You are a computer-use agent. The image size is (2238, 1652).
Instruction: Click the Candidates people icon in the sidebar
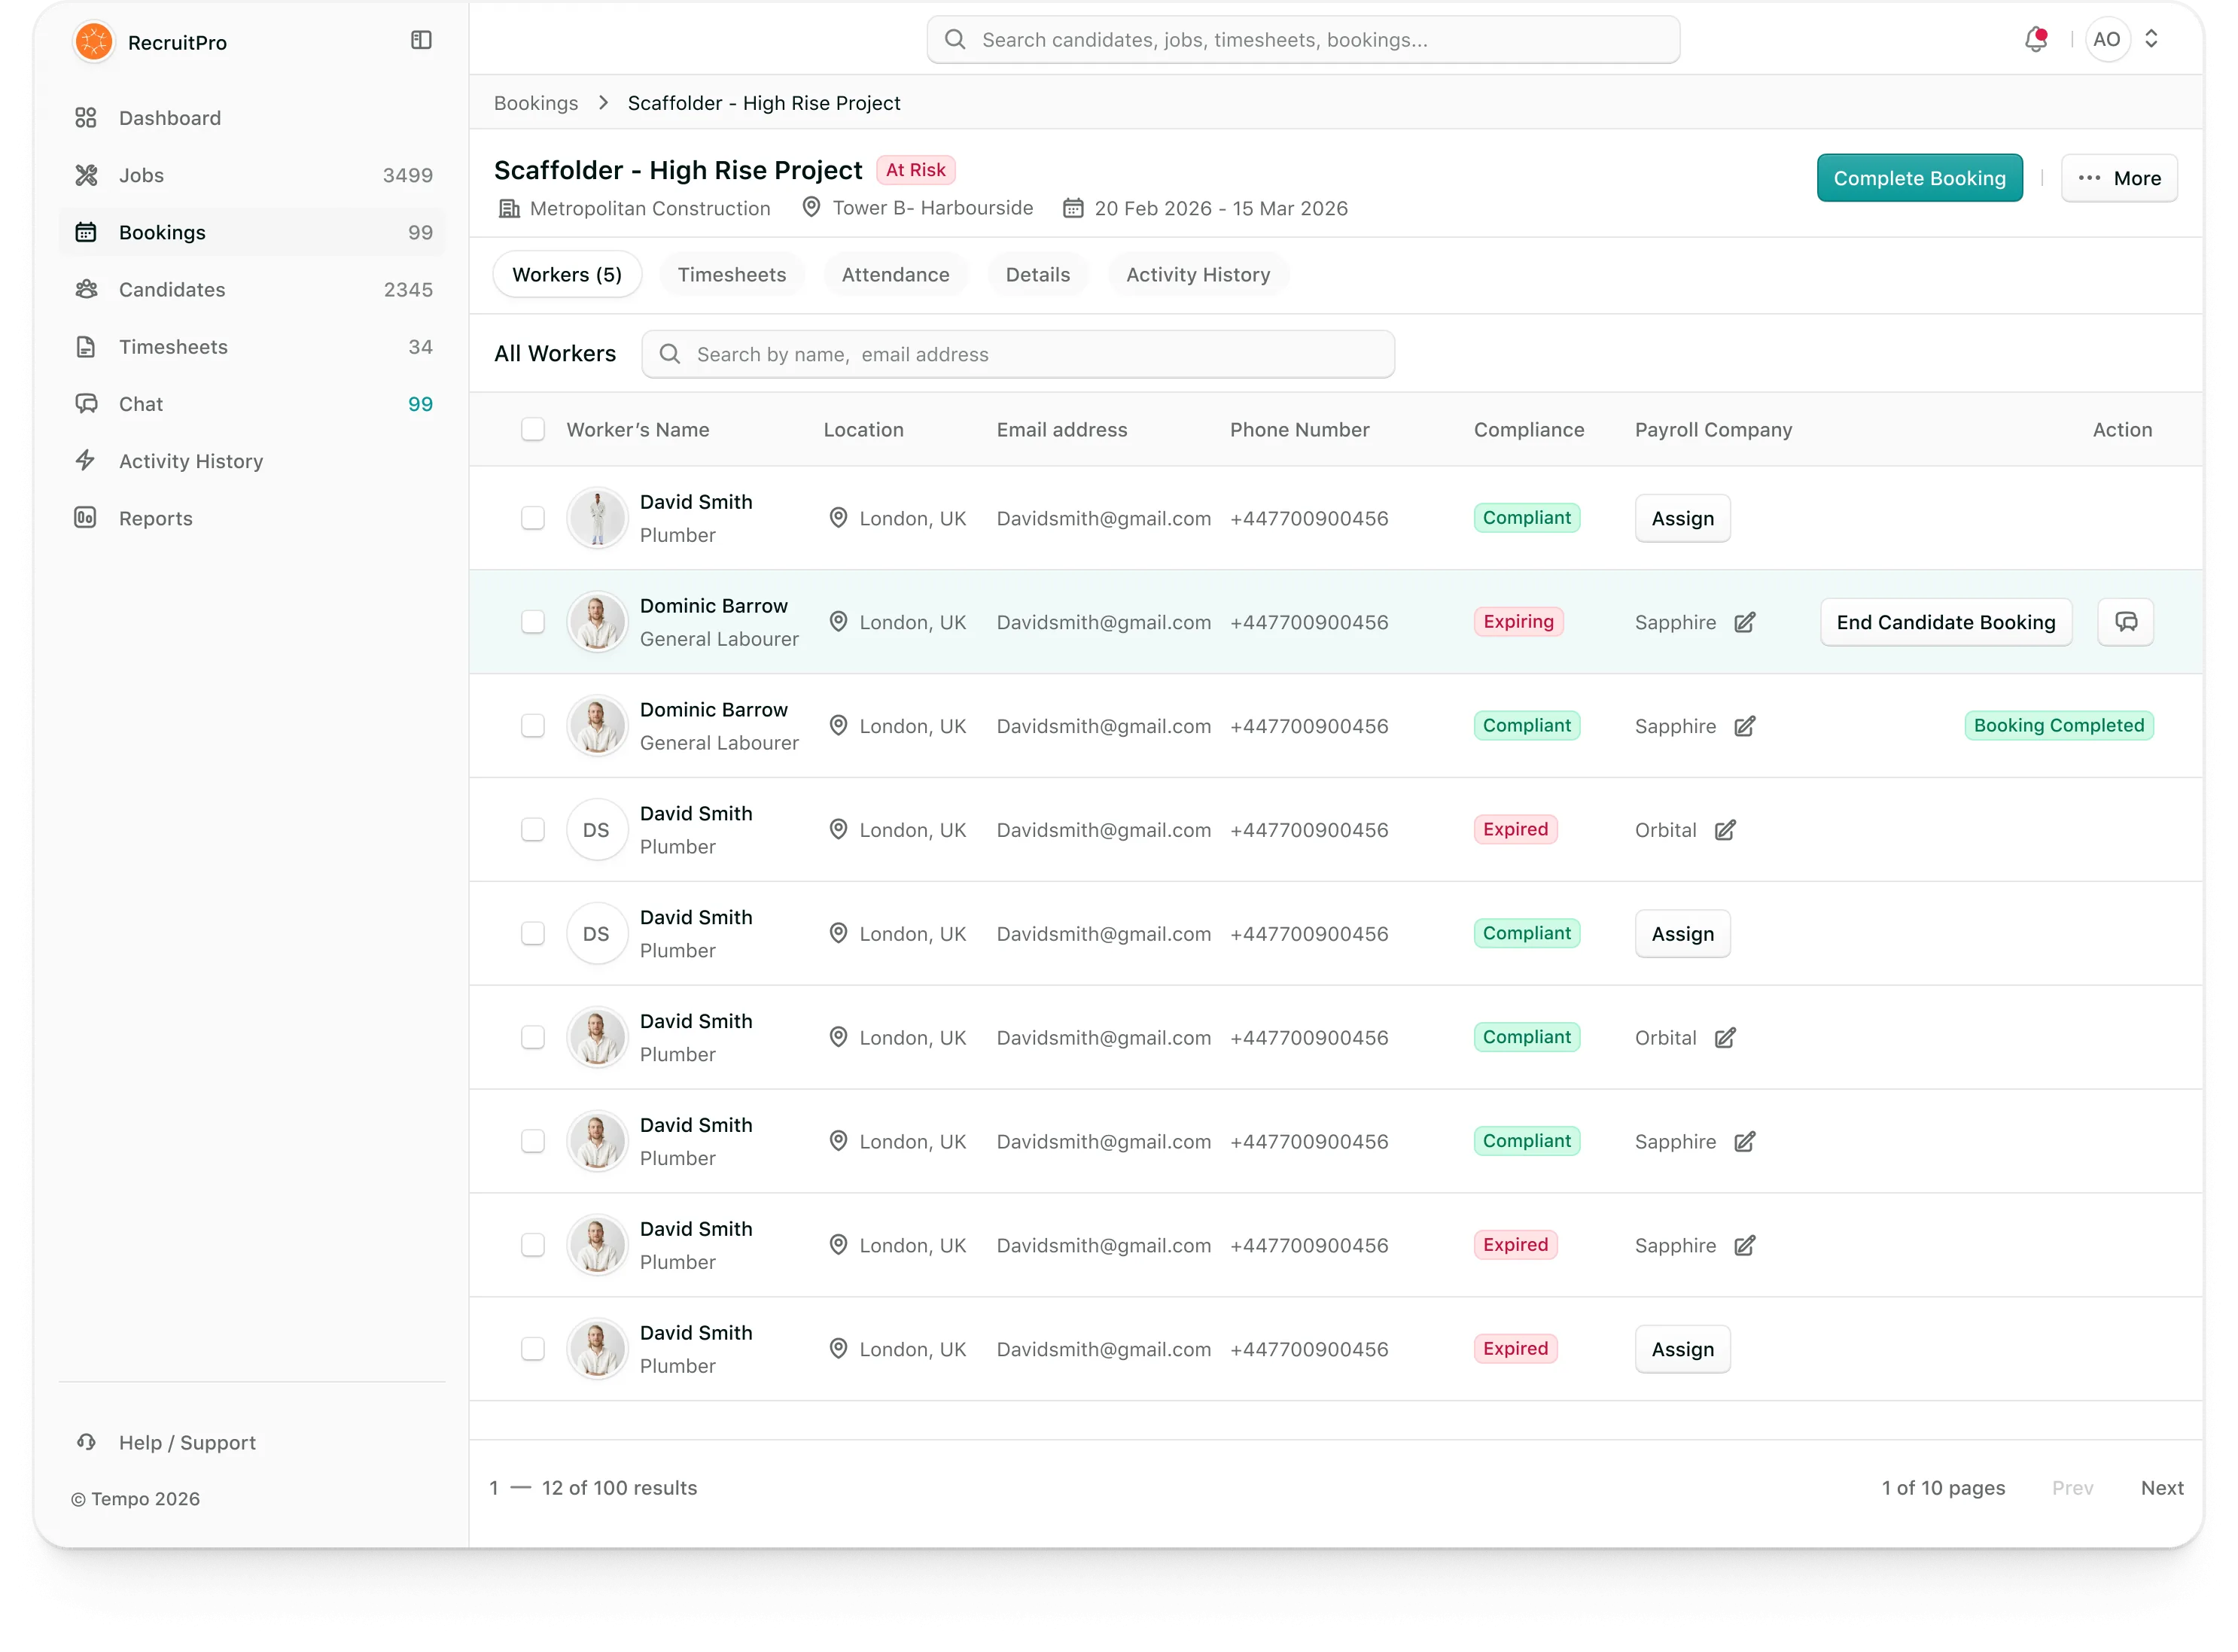[86, 289]
